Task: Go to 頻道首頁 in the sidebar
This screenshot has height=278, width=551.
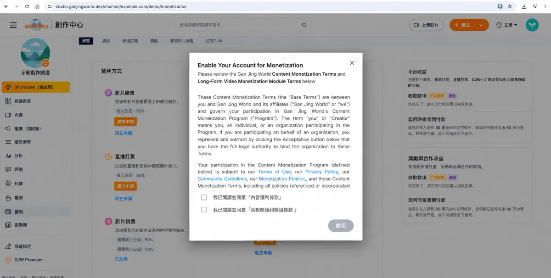Action: (36, 101)
